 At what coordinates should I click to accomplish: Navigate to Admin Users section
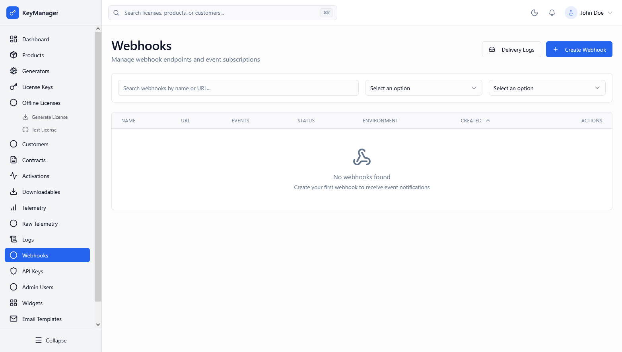click(37, 287)
